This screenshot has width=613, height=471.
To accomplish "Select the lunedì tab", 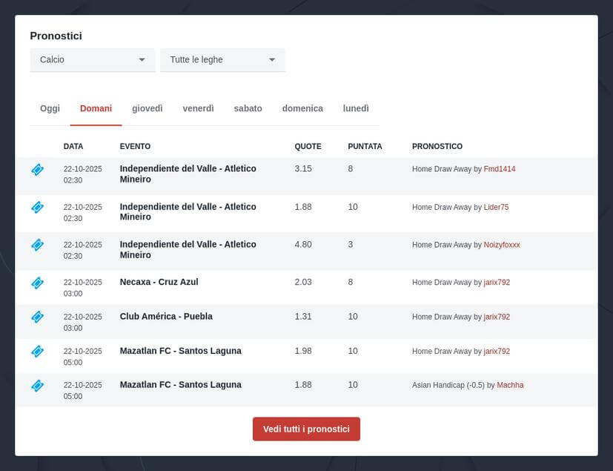I will (356, 108).
